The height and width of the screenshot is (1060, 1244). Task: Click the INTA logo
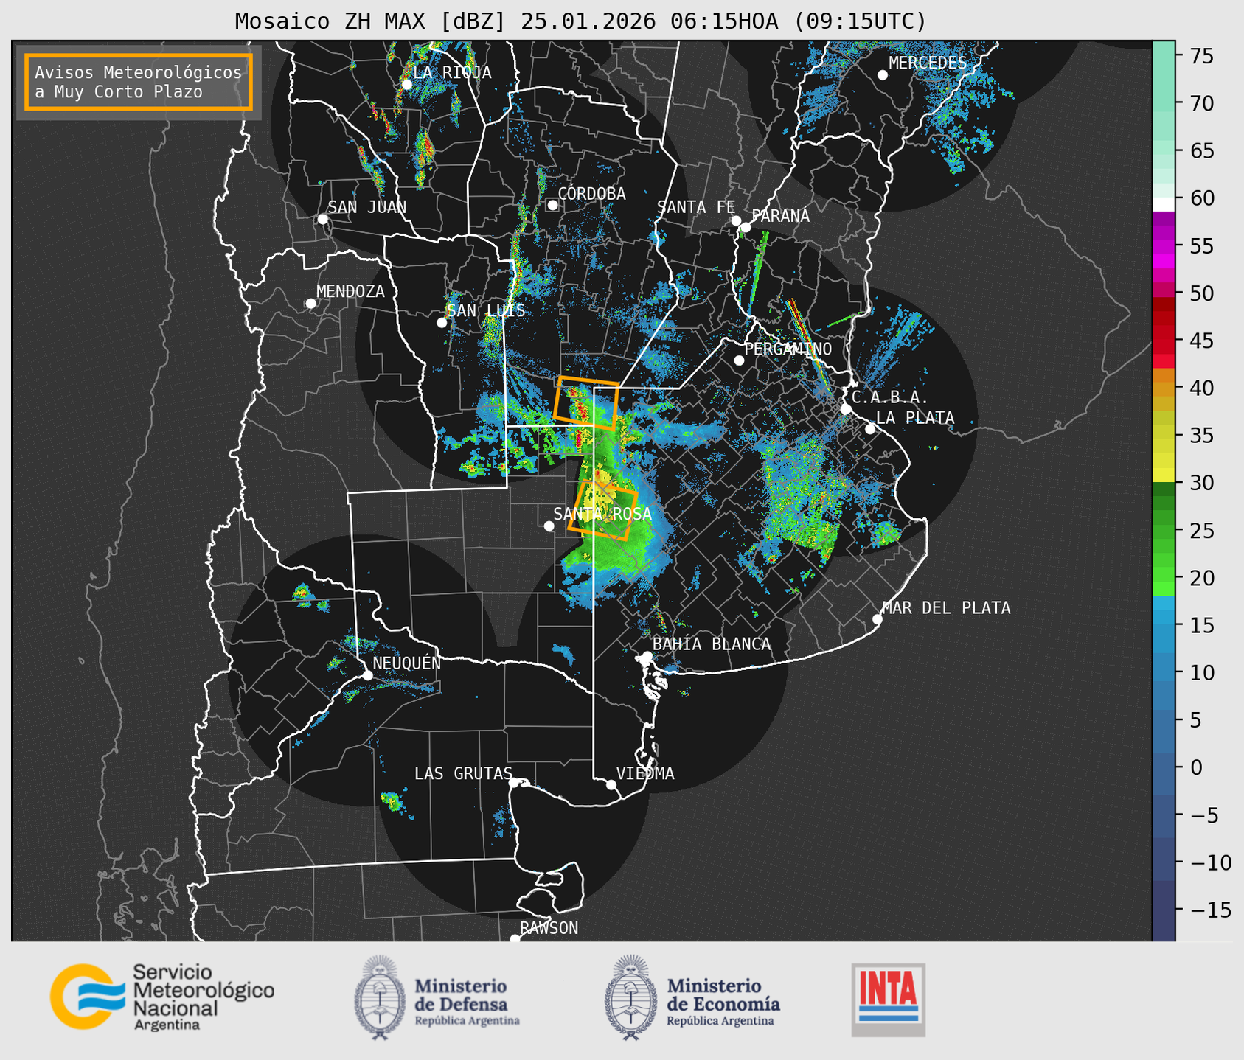888,1000
